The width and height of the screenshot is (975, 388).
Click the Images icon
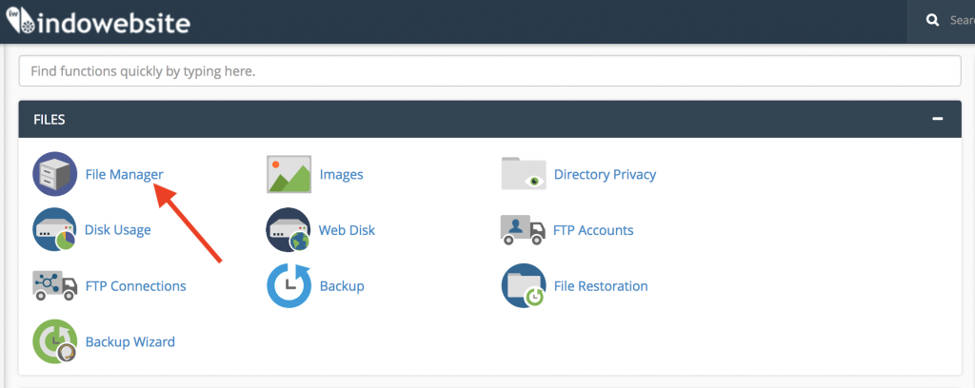(x=289, y=174)
